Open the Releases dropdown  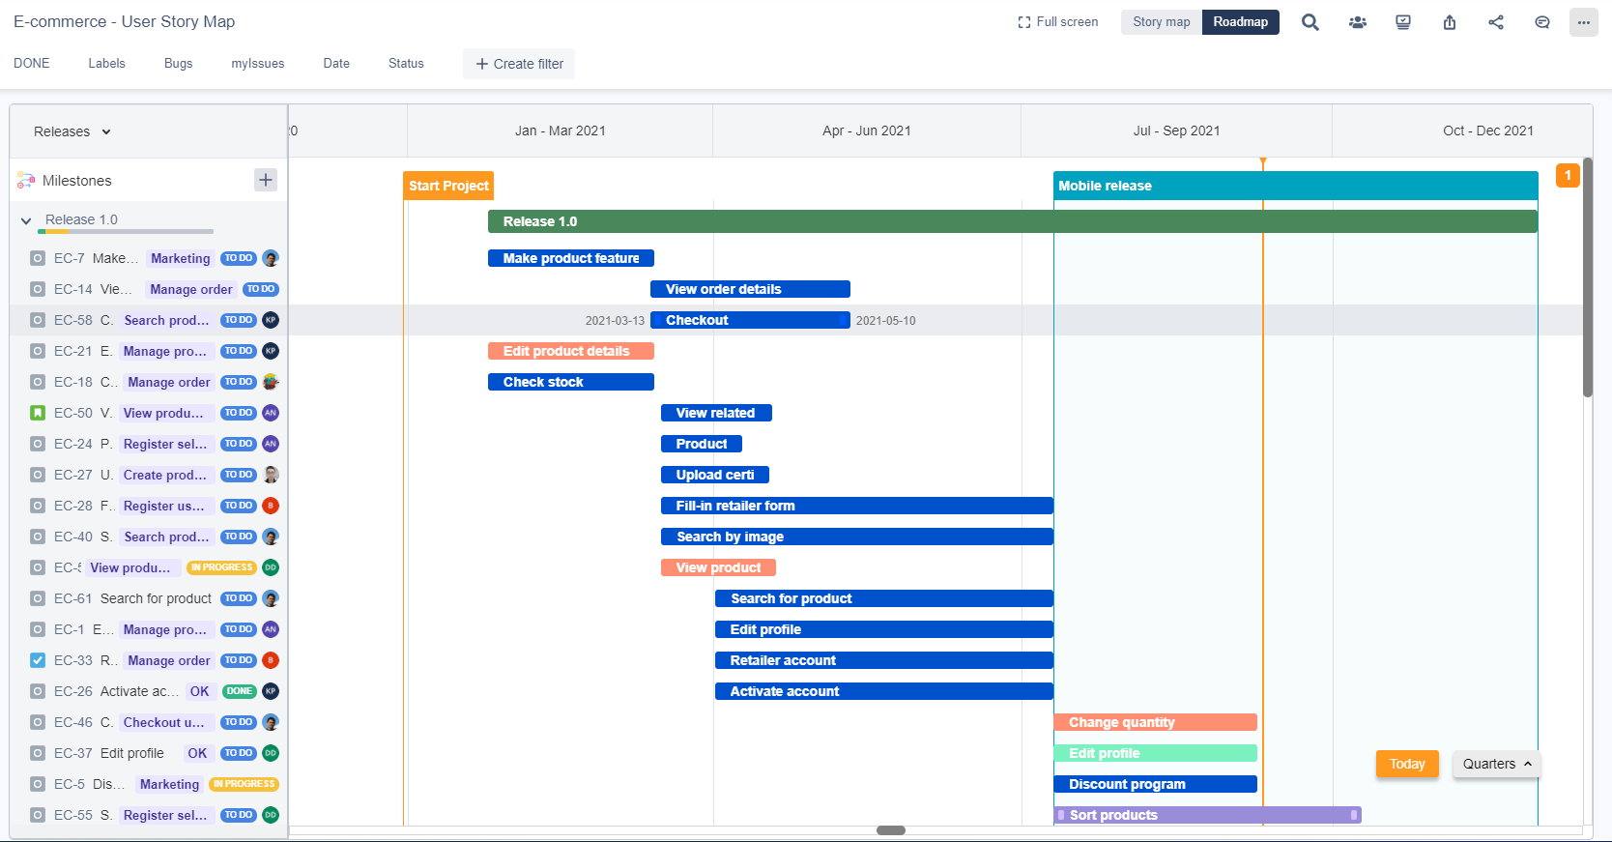click(72, 131)
